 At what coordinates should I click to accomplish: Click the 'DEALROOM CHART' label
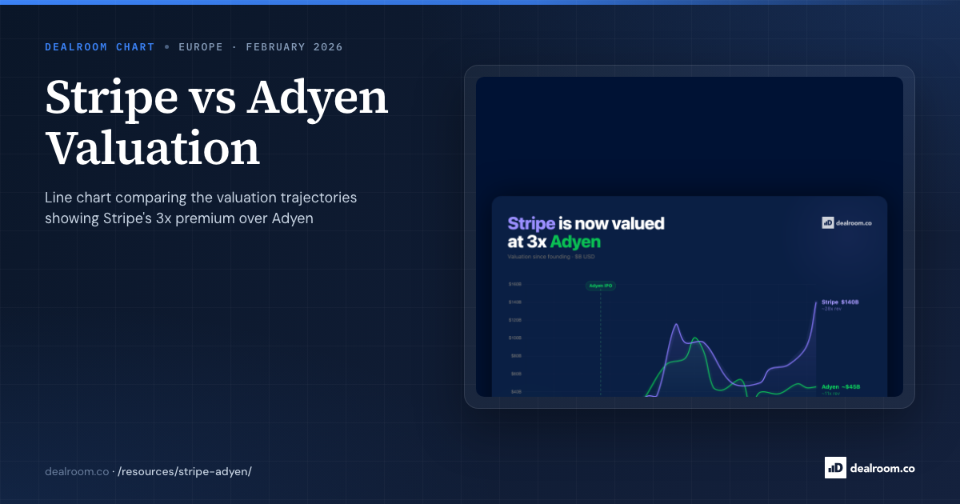[x=100, y=47]
